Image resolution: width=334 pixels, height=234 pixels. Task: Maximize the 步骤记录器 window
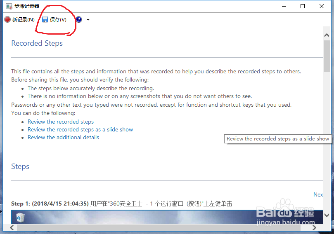(x=303, y=6)
